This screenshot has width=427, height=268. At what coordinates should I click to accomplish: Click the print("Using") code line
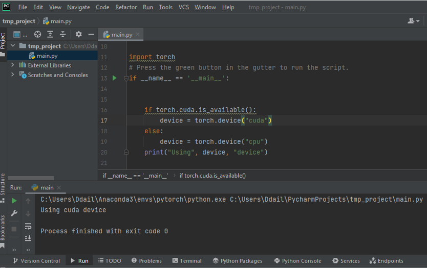click(206, 152)
